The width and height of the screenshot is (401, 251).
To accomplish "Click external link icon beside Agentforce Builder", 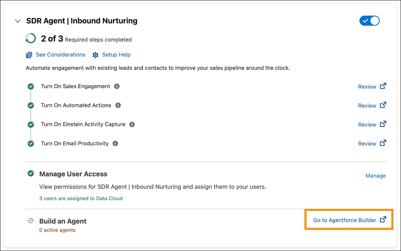I will [383, 219].
